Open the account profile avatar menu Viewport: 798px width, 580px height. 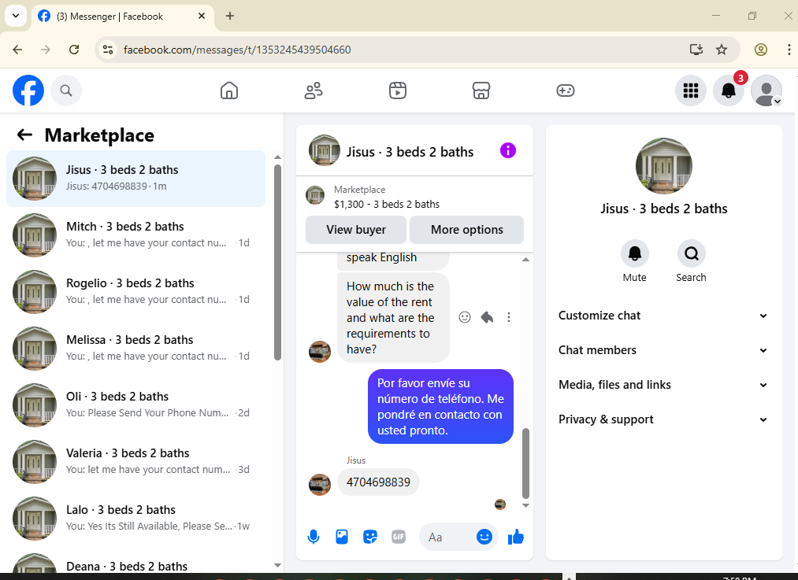tap(766, 91)
